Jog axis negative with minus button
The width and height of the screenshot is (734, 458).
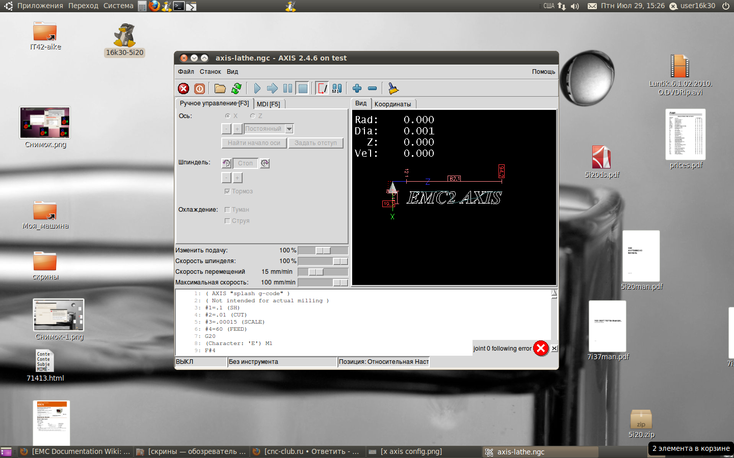click(227, 129)
